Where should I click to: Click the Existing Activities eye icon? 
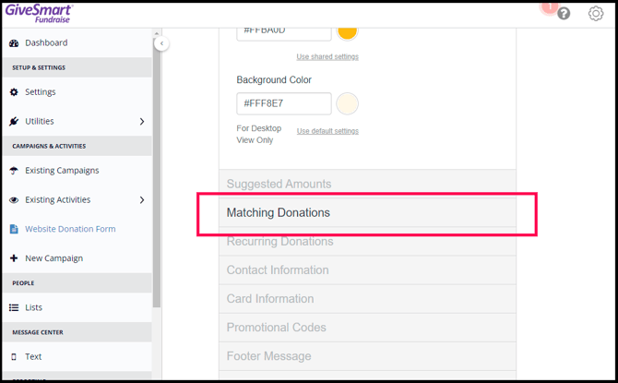coord(14,200)
